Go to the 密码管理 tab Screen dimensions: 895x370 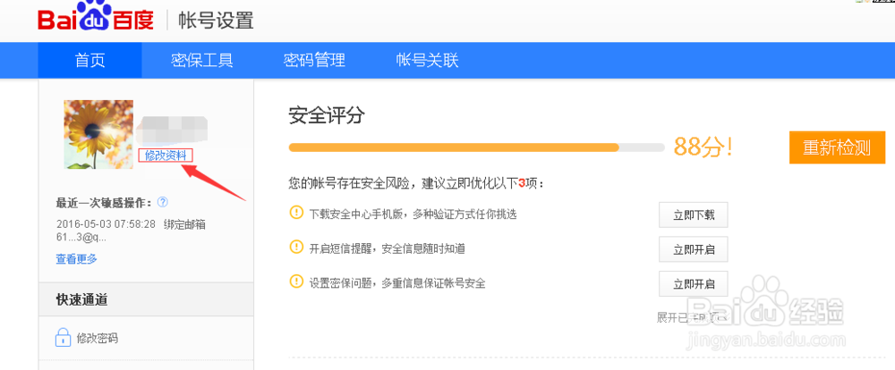coord(314,61)
